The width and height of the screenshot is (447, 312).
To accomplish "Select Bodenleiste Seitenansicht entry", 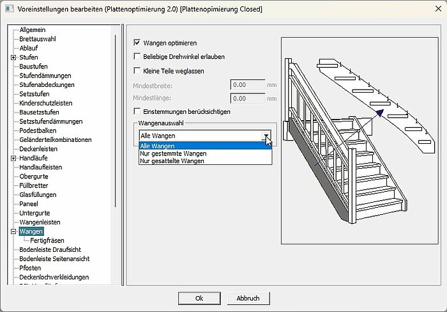I will (54, 259).
